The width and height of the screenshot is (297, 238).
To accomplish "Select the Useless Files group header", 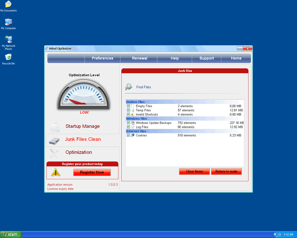I will coord(135,102).
